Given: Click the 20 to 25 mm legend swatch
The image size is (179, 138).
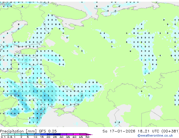Looking at the screenshot, I should point(50,134).
